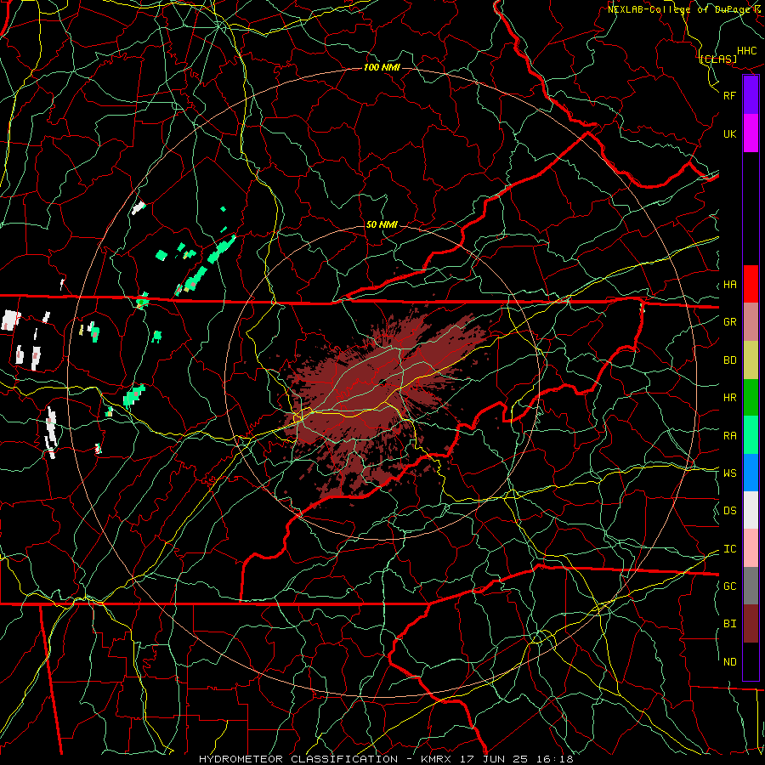Click the light pink IC legend swatch
Screen dimensions: 765x765
(751, 548)
